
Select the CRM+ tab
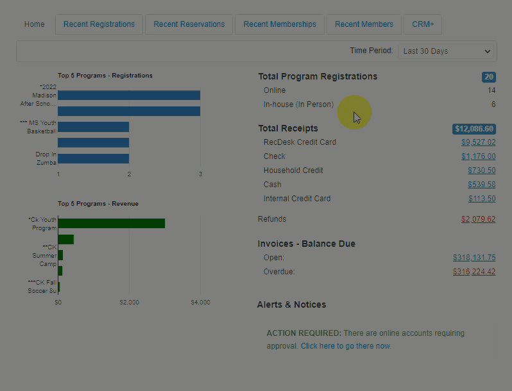[422, 24]
